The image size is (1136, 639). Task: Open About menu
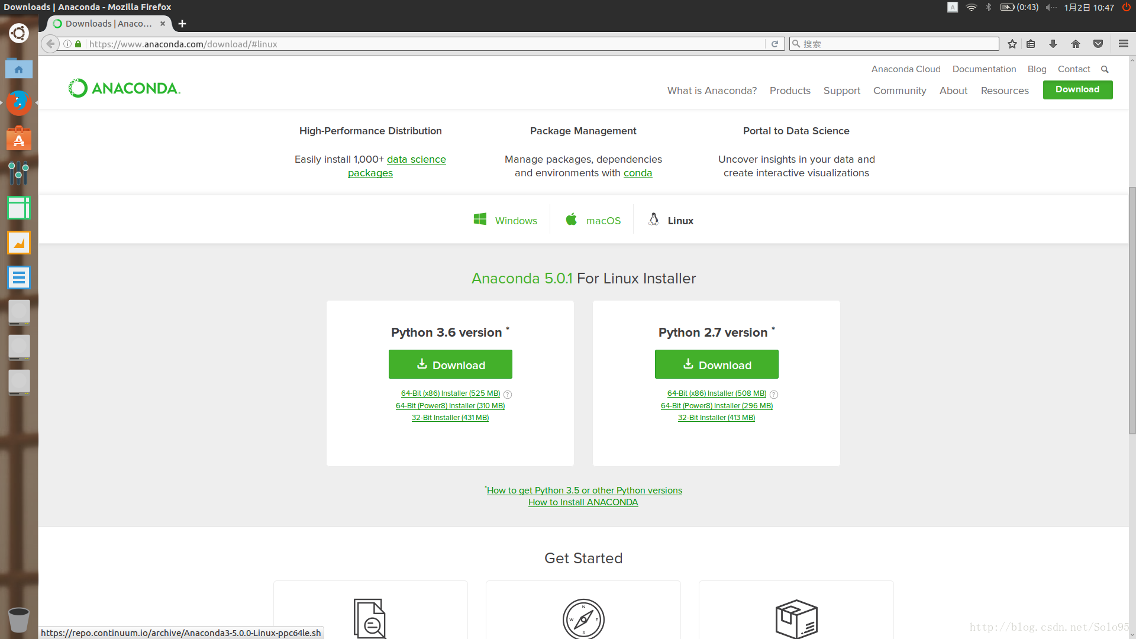coord(953,91)
